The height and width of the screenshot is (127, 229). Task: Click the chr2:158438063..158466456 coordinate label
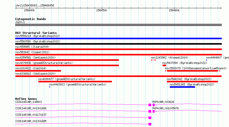(x=35, y=5)
